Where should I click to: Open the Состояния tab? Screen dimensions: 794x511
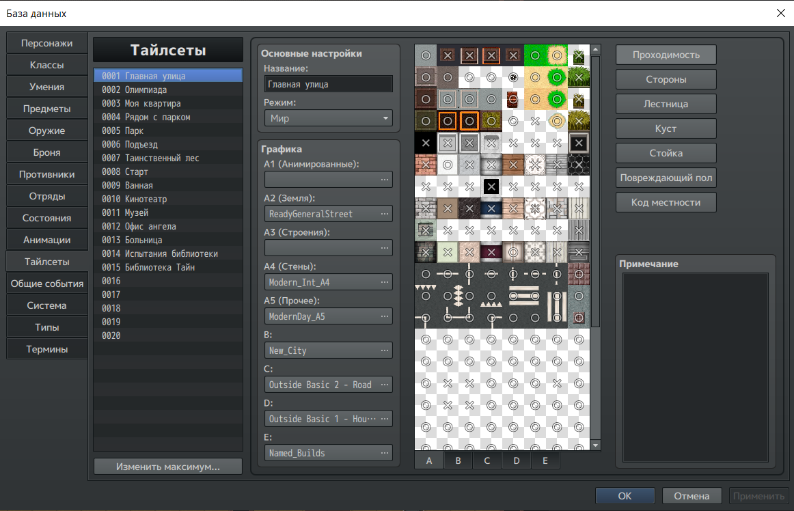pos(46,218)
